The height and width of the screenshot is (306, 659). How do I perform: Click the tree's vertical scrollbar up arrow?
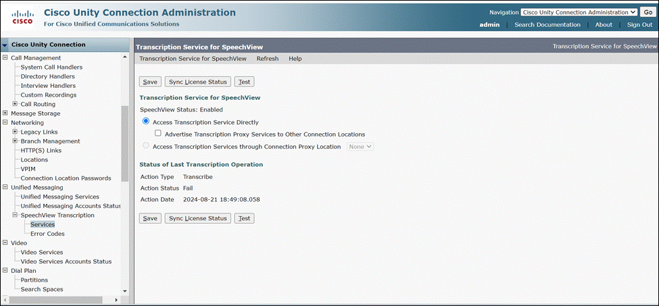[124, 56]
